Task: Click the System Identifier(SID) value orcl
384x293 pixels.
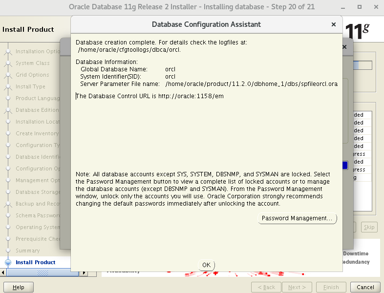Action: (170, 77)
